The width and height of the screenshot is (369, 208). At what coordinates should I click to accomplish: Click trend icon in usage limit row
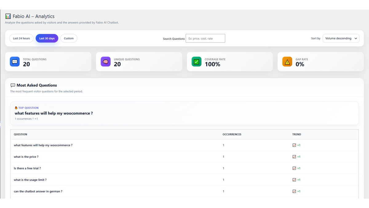tap(294, 180)
